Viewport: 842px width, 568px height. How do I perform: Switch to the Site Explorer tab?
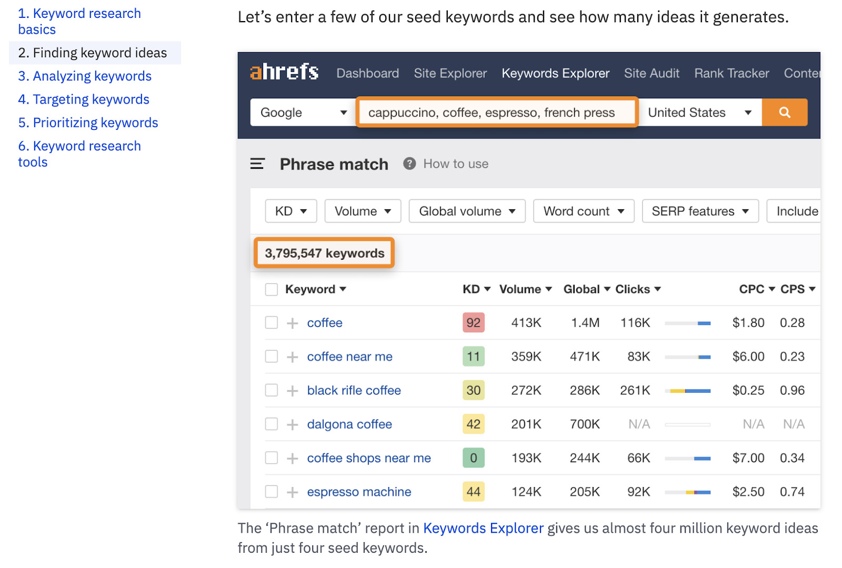450,73
